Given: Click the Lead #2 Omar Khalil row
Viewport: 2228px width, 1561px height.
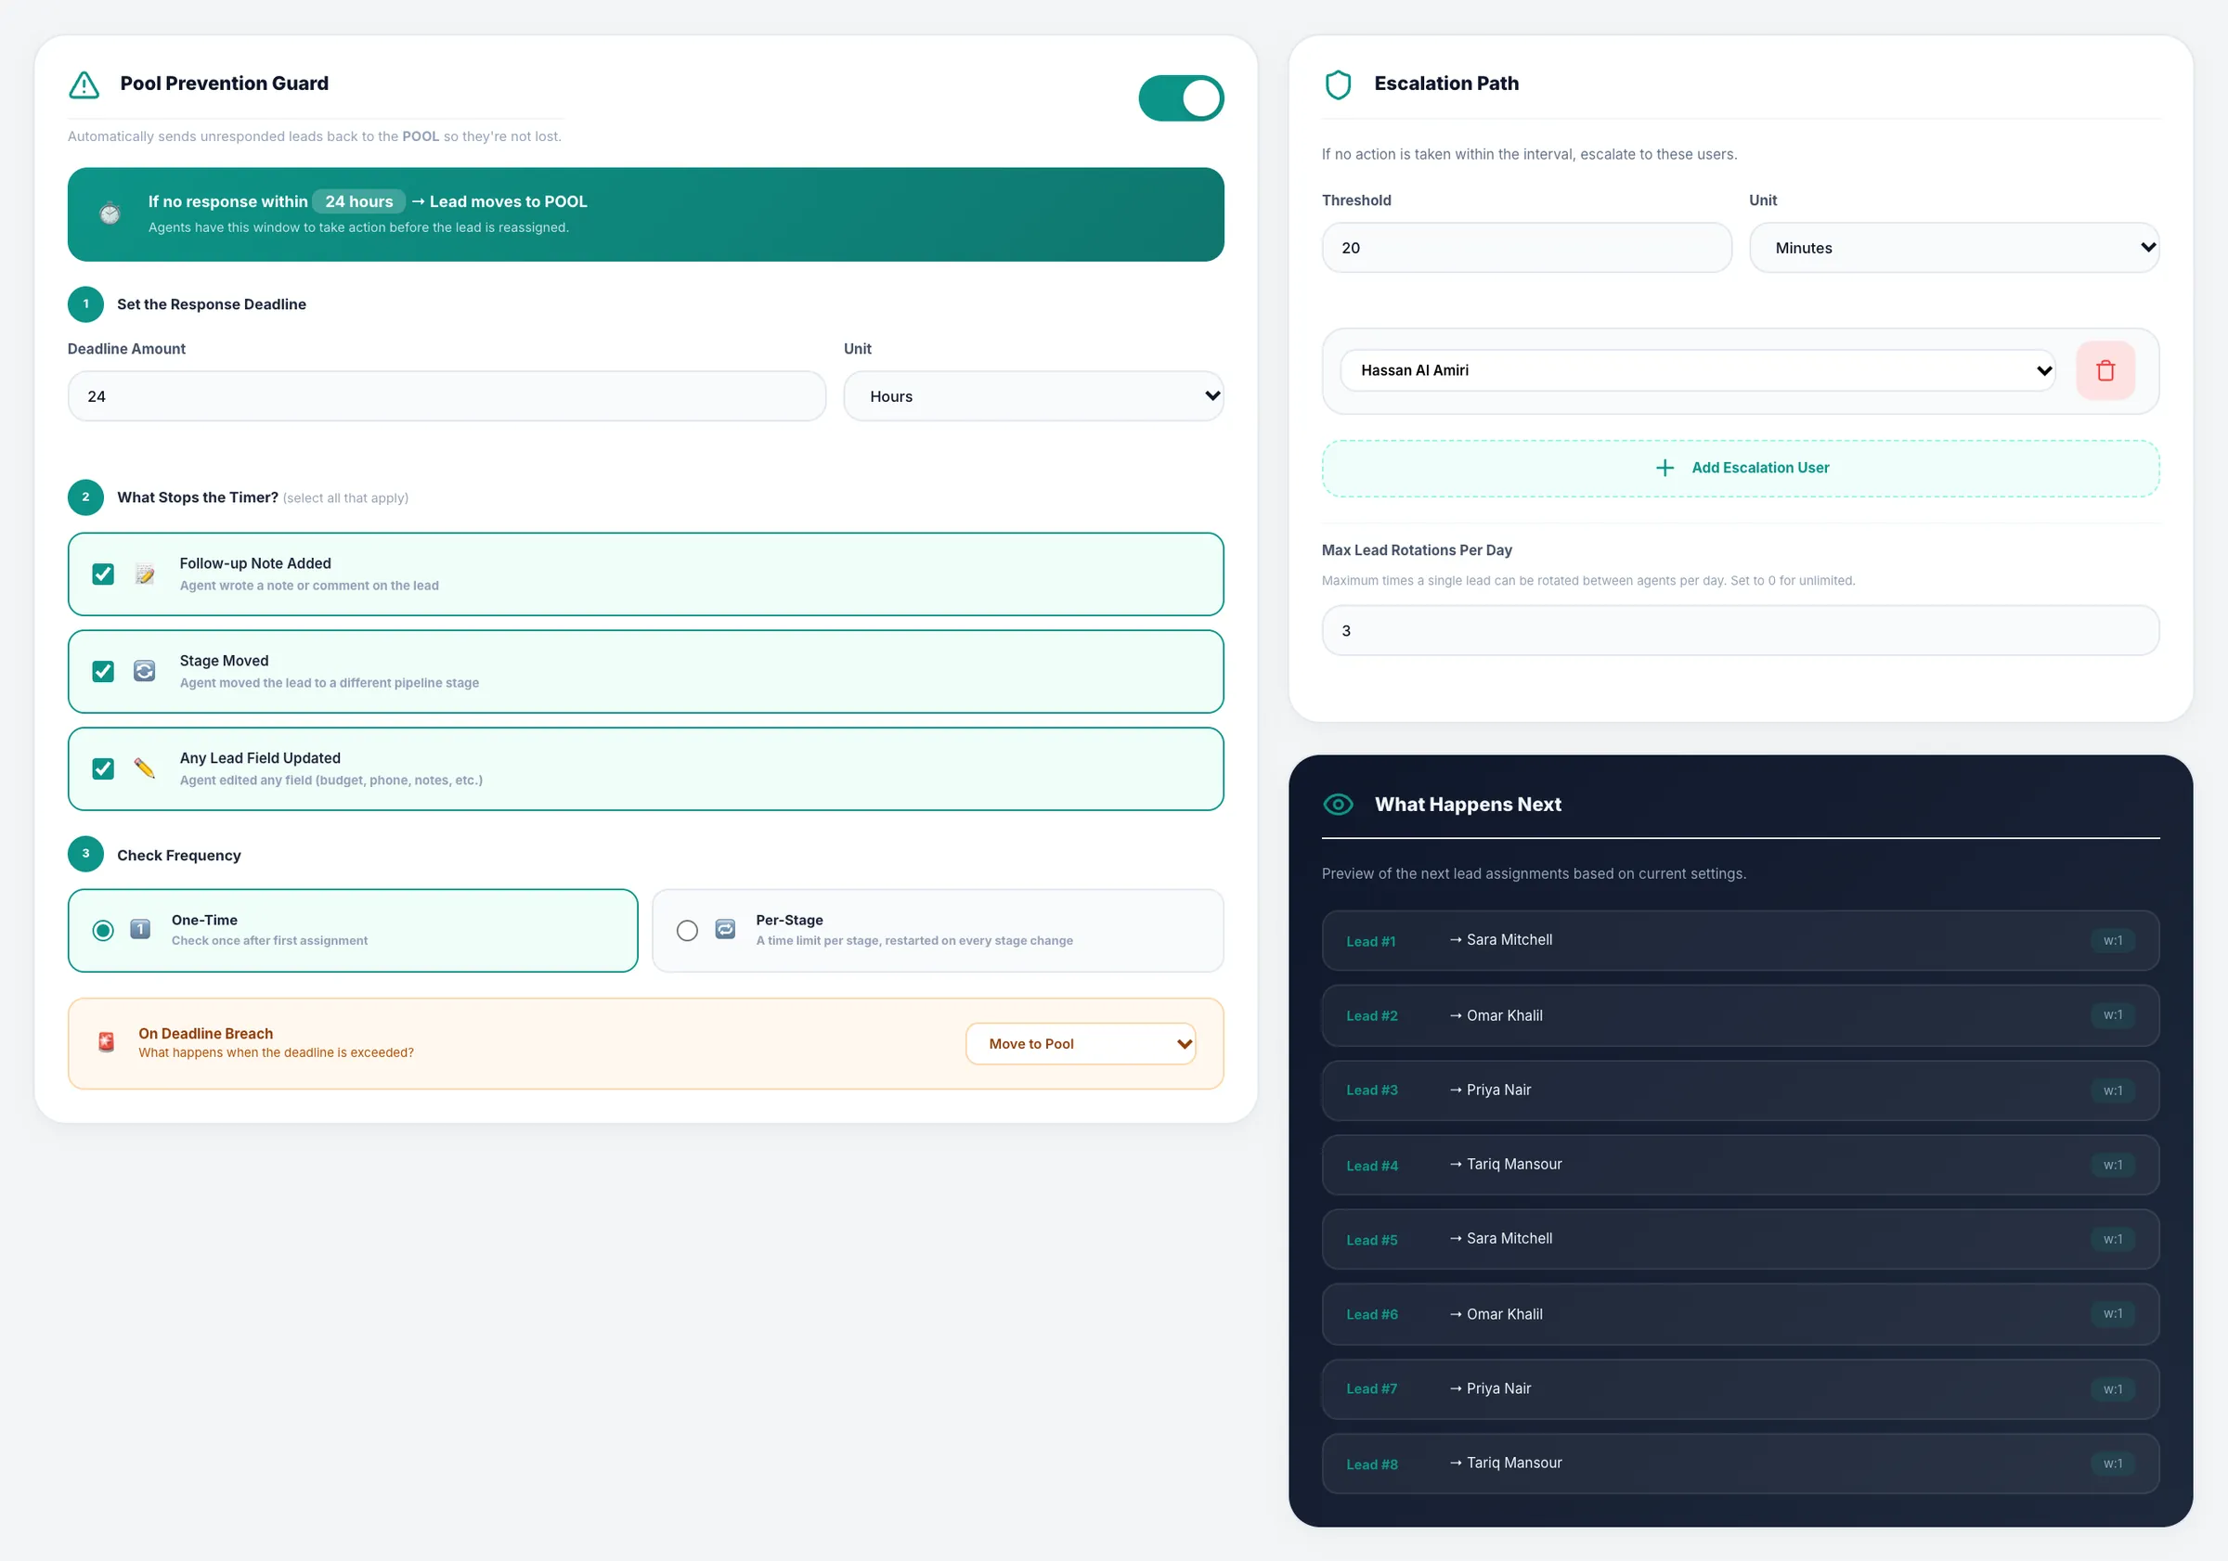Looking at the screenshot, I should click(1740, 1016).
